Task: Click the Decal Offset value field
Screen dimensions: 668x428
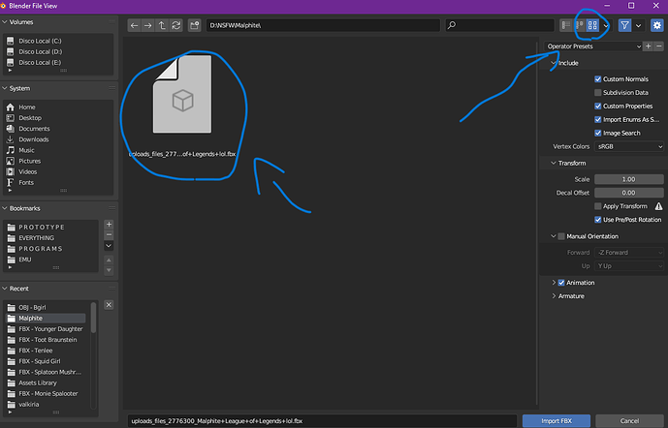Action: 629,193
